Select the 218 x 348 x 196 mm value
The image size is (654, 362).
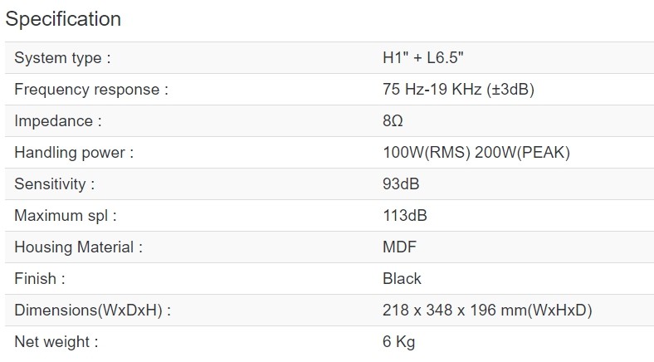tap(487, 311)
